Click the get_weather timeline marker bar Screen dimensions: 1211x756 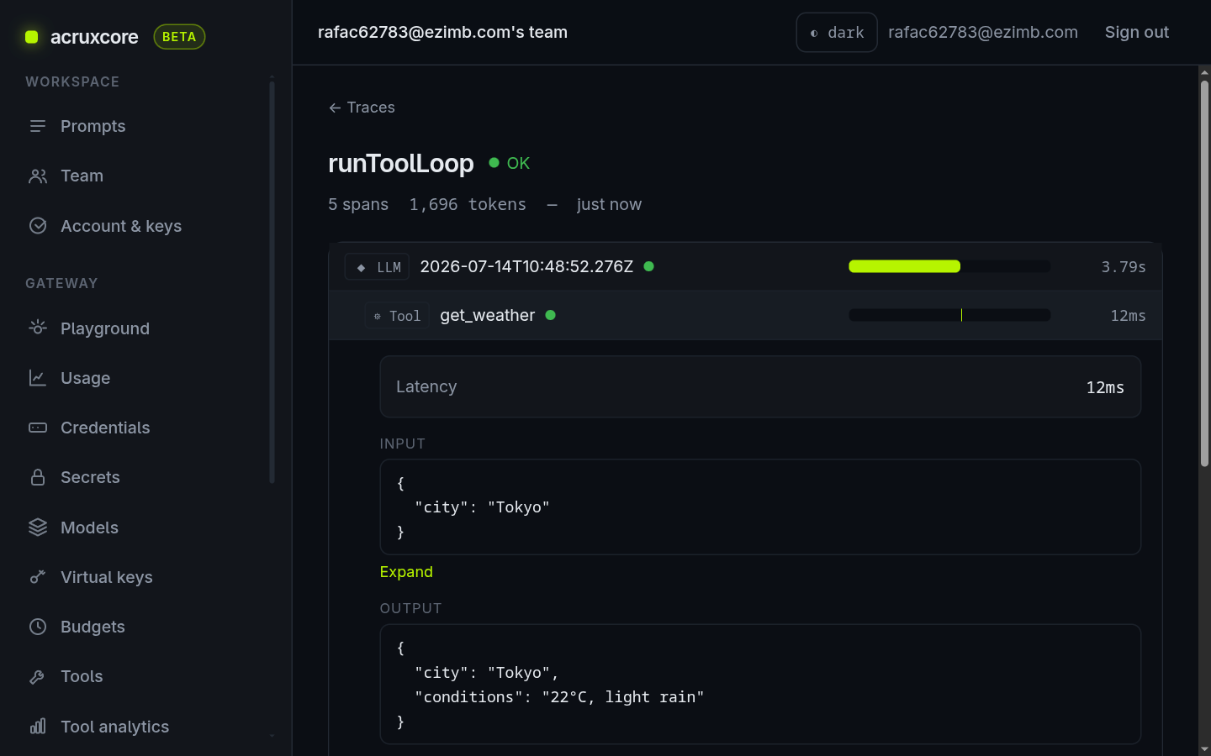[949, 315]
